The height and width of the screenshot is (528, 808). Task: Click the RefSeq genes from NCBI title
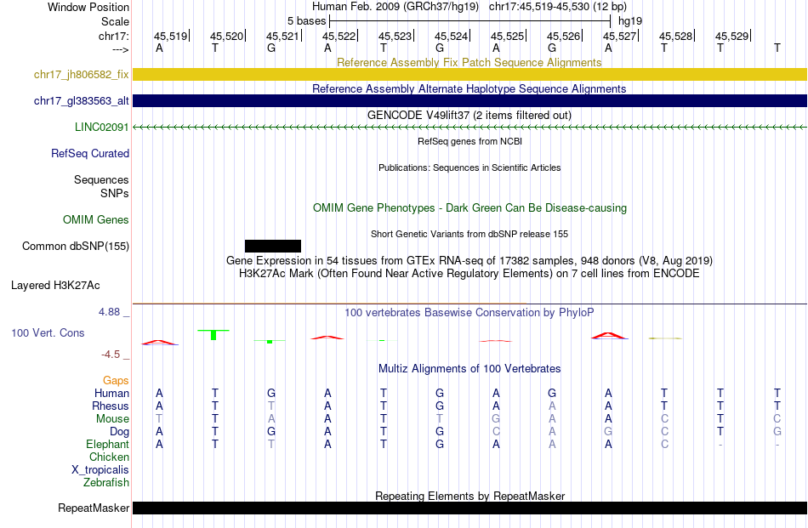pos(470,141)
